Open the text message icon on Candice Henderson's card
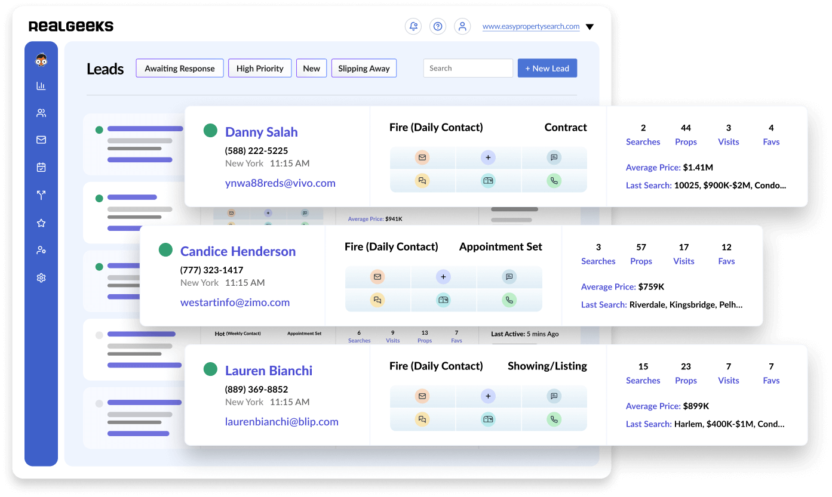The height and width of the screenshot is (497, 832). pos(509,277)
